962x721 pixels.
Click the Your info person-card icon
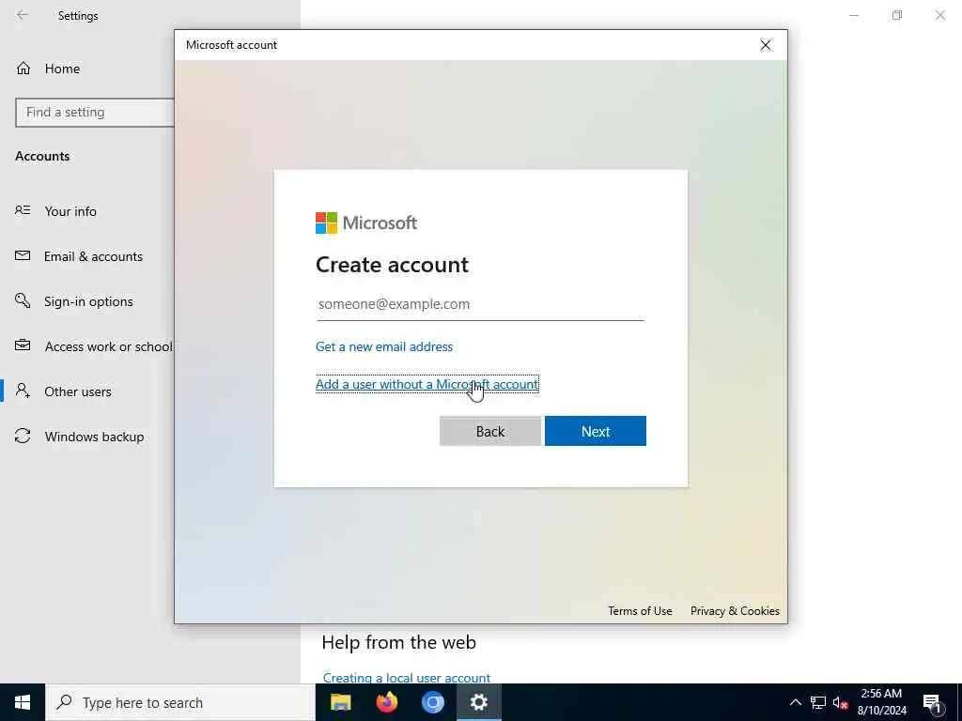click(23, 210)
